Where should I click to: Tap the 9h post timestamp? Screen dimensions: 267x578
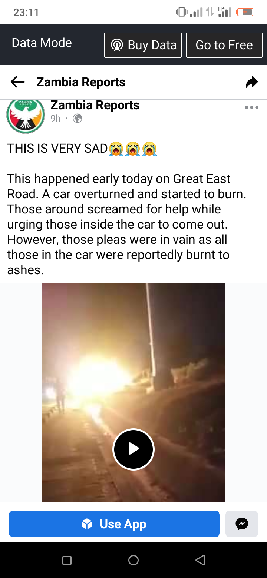56,119
